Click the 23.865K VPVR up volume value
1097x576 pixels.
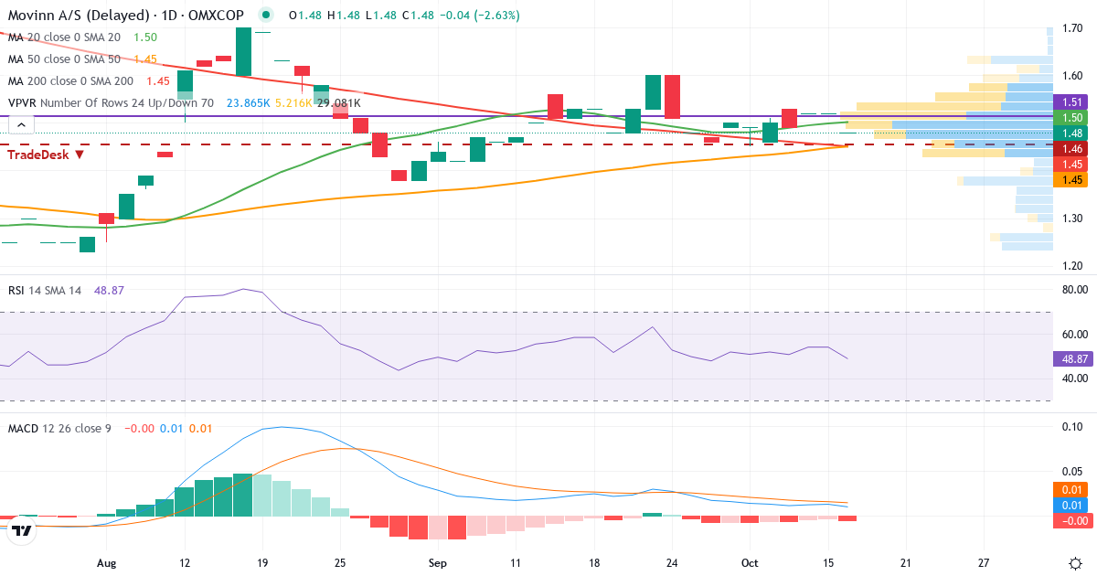[x=249, y=103]
